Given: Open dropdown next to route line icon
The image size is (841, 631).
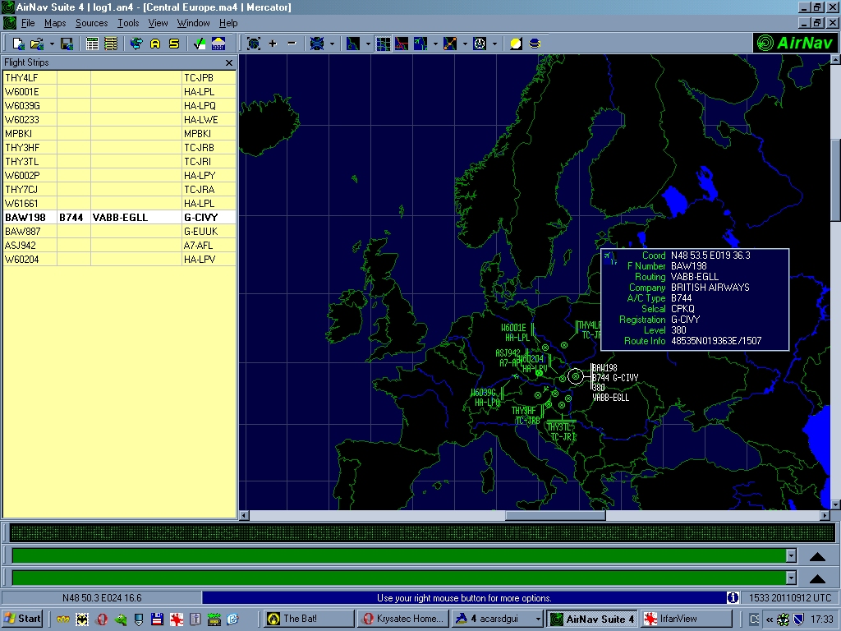Looking at the screenshot, I should (465, 44).
